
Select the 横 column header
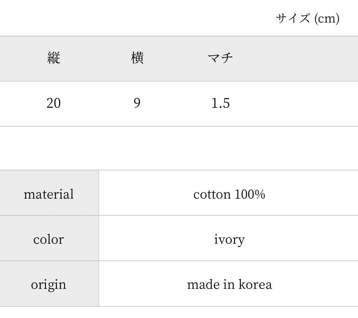[x=137, y=58]
